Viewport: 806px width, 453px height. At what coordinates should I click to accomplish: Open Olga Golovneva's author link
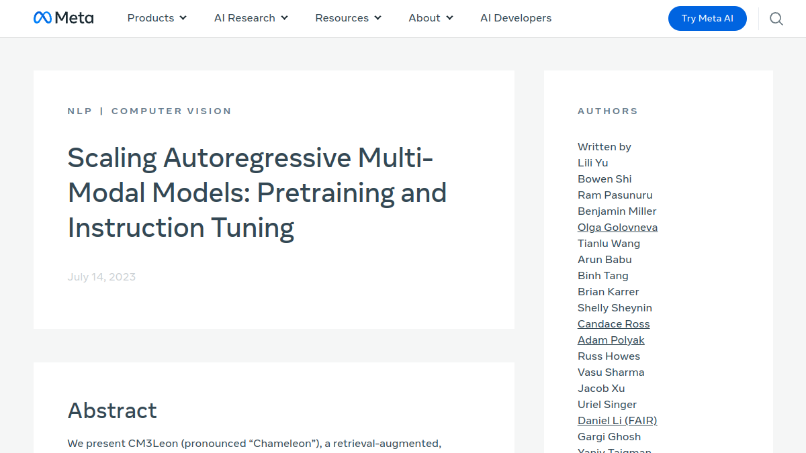coord(617,227)
